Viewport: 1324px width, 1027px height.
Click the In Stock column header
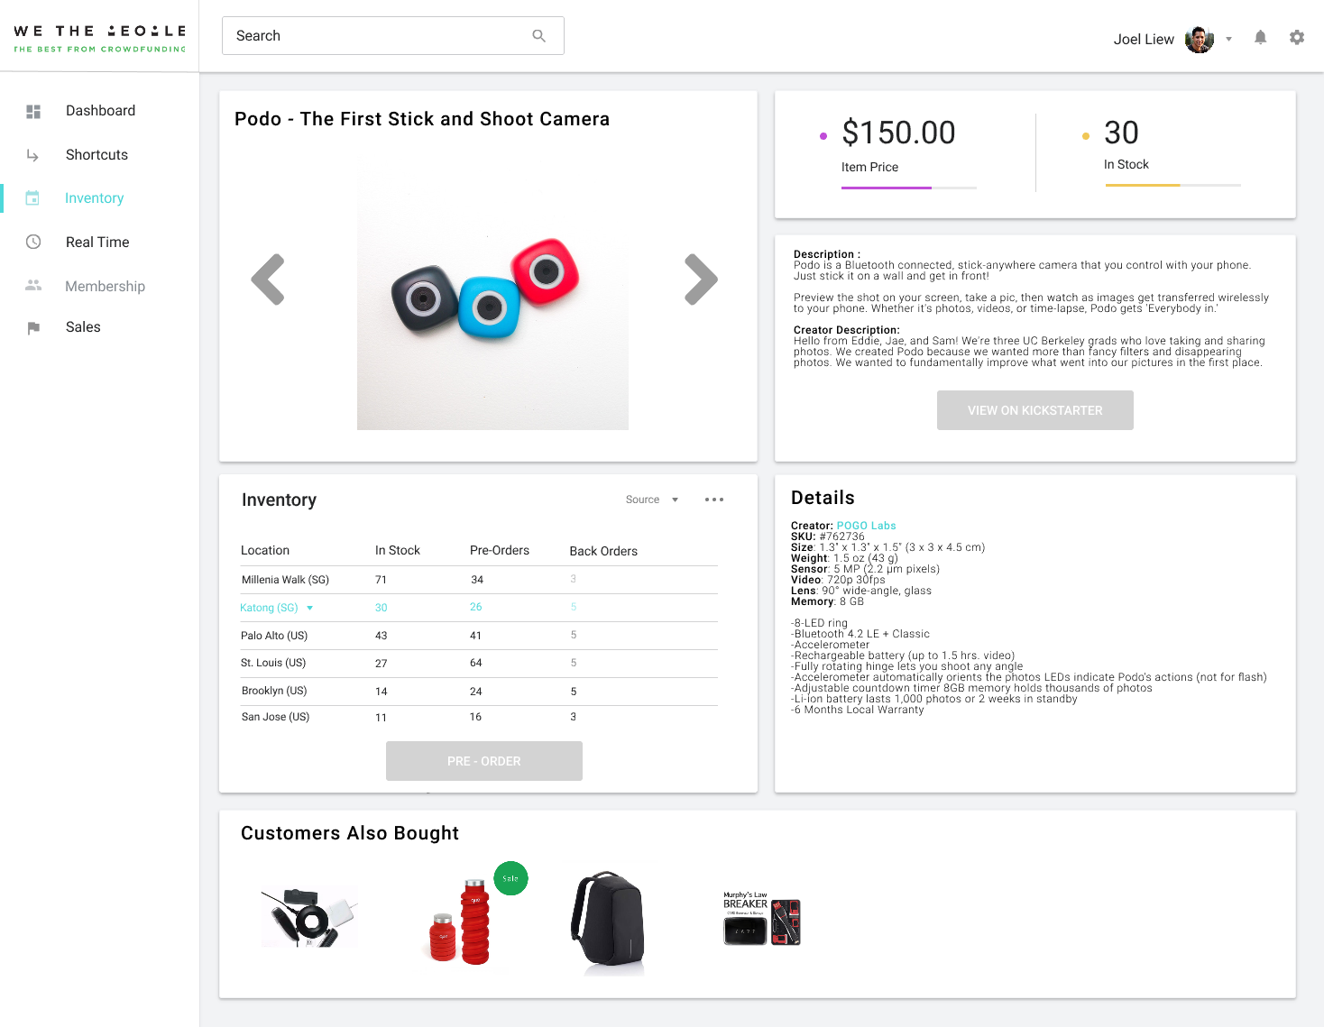(x=398, y=551)
